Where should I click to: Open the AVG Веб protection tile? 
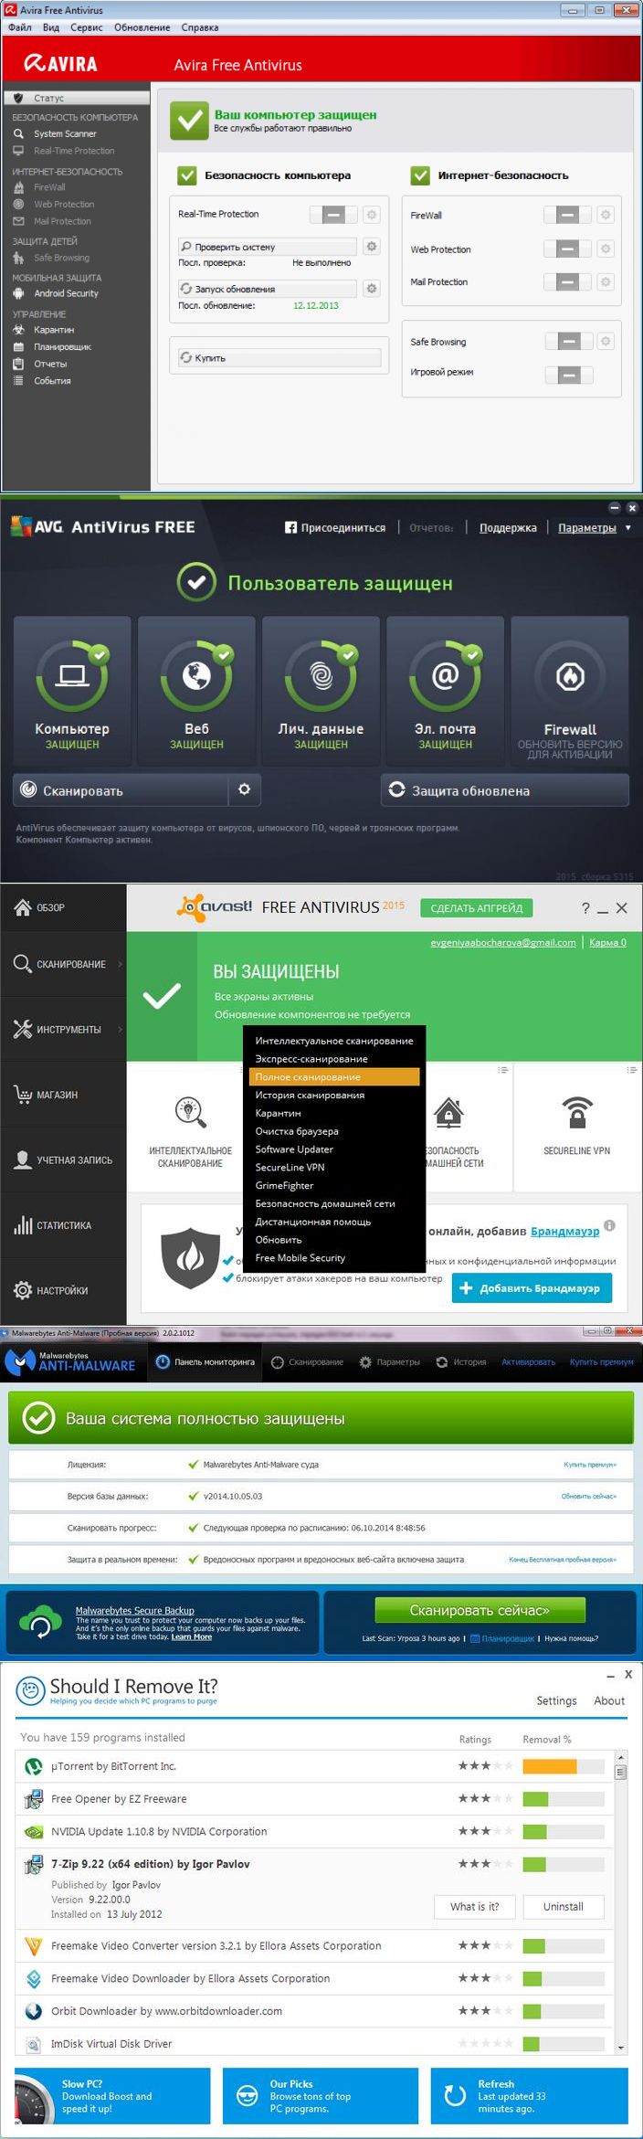click(196, 691)
